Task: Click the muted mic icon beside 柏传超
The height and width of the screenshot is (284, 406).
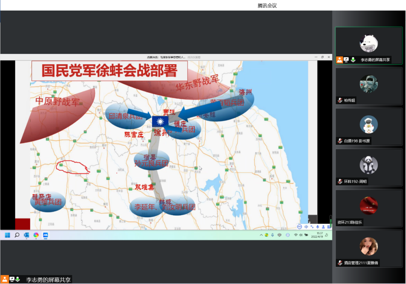Action: 340,100
